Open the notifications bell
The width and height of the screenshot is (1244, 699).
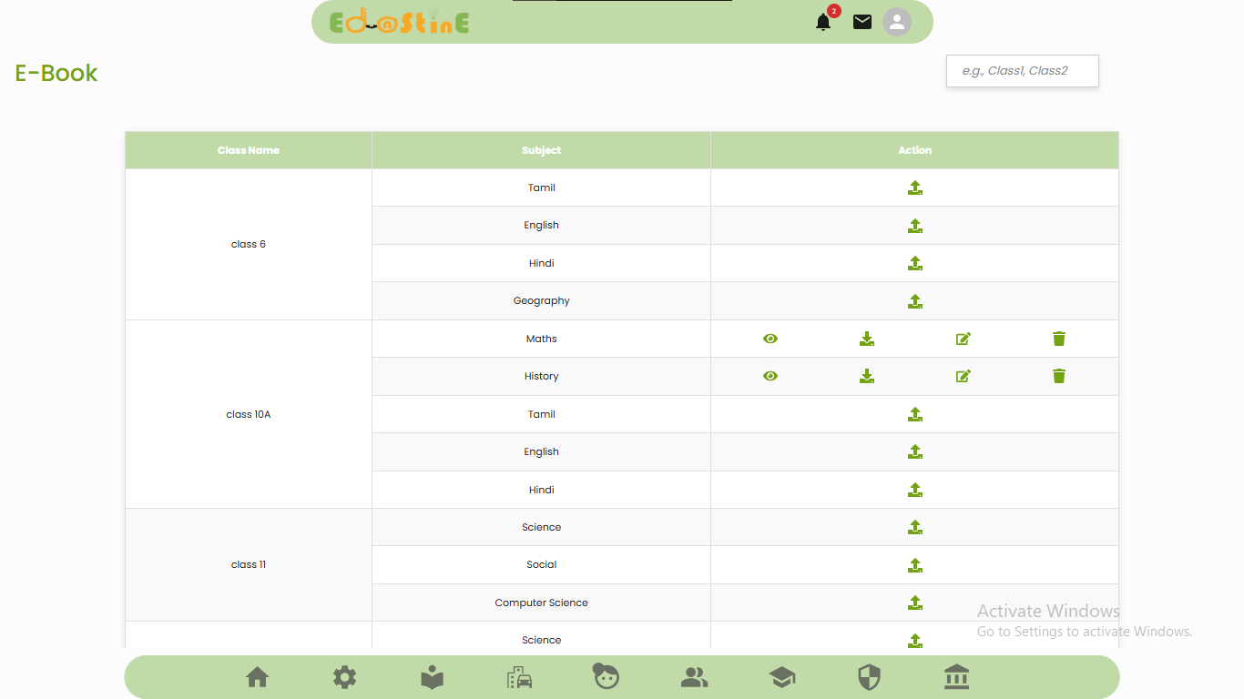click(823, 22)
